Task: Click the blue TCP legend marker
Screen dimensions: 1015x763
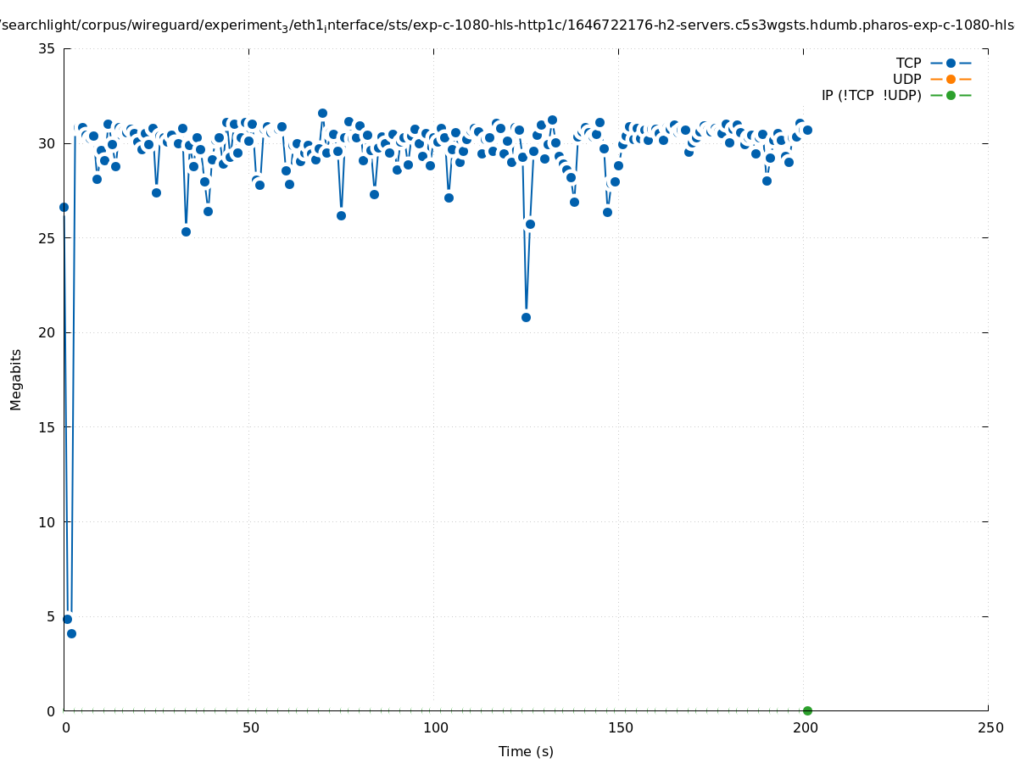Action: click(x=950, y=63)
